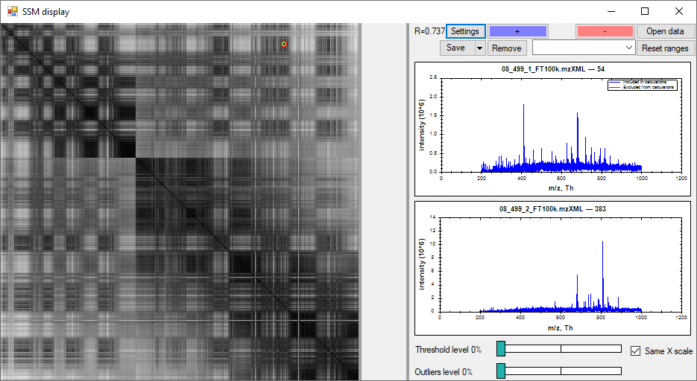Viewport: 697px width, 381px height.
Task: Open the empty combo box next to Remove
Action: click(584, 48)
